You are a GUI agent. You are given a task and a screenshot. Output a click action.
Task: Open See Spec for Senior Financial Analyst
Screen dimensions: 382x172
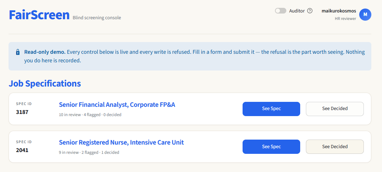271,109
